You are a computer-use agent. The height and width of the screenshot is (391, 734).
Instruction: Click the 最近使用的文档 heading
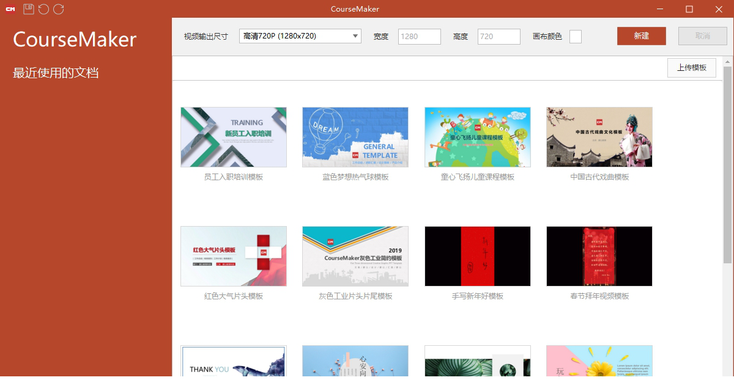pos(56,73)
